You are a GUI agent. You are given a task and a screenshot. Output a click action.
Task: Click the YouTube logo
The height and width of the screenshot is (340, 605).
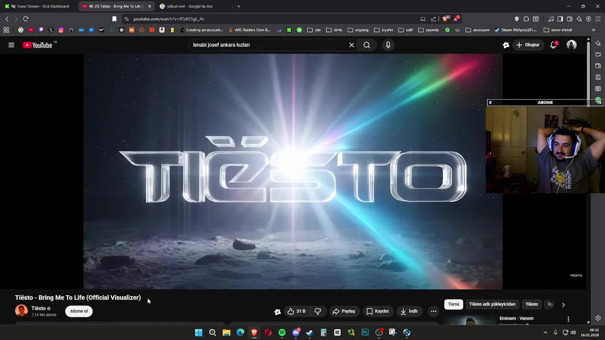tap(37, 45)
